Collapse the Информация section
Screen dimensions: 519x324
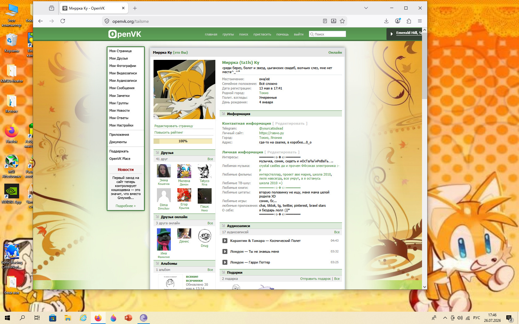click(223, 114)
